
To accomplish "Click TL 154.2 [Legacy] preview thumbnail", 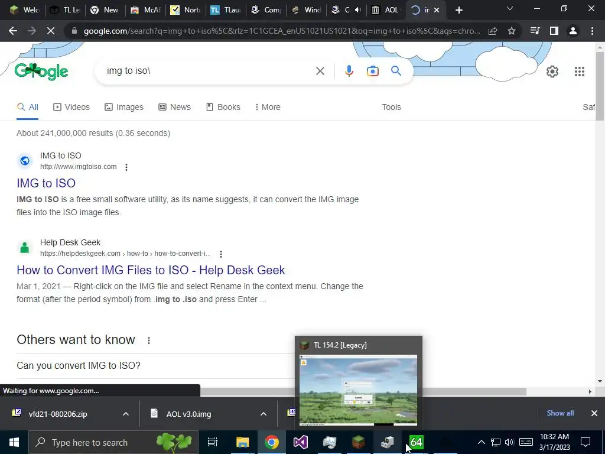I will [358, 390].
